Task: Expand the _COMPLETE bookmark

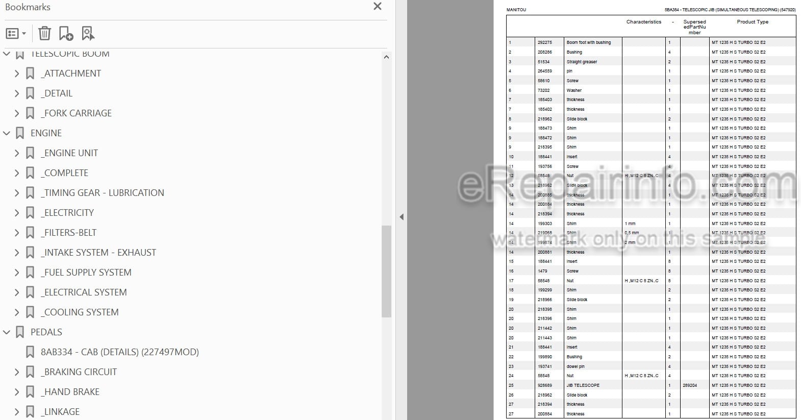Action: click(x=17, y=173)
